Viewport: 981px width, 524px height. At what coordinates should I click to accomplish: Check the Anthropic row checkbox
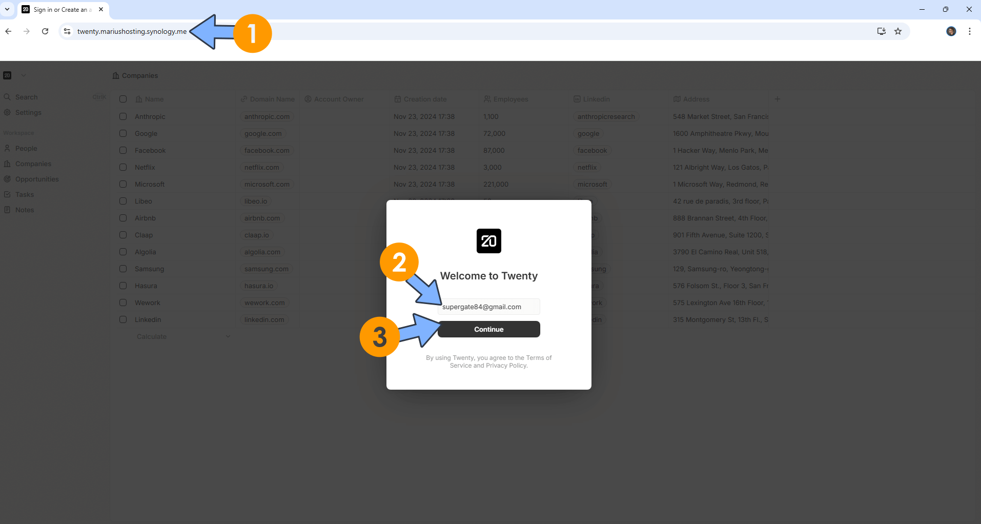(x=123, y=116)
